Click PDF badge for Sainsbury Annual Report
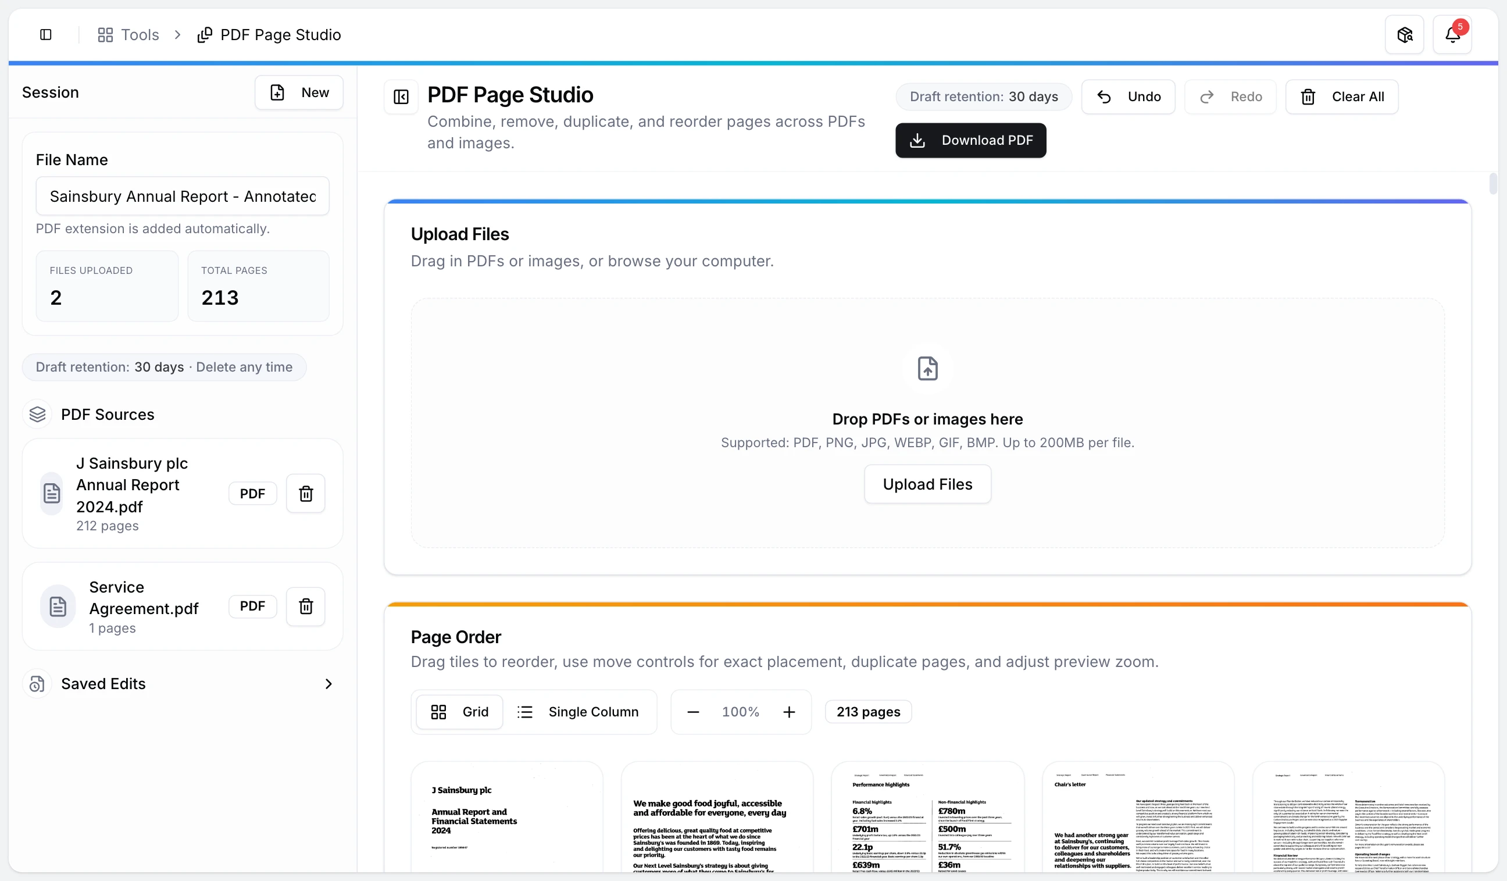The width and height of the screenshot is (1507, 881). 252,494
